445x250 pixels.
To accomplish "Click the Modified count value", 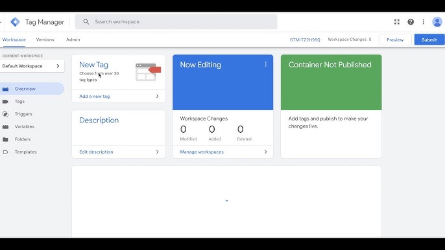I will [184, 130].
